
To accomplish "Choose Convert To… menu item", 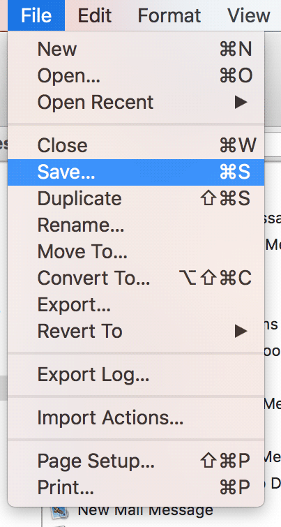I will pos(136,278).
